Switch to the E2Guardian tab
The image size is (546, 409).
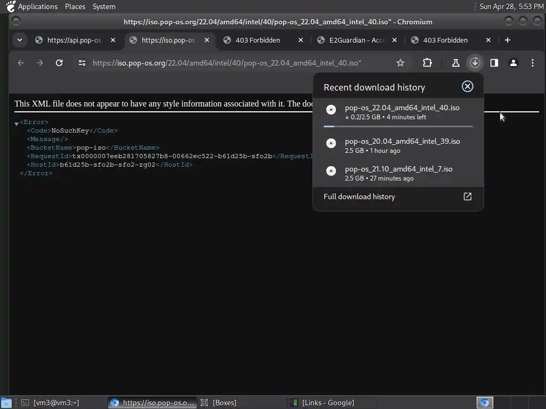click(x=357, y=40)
